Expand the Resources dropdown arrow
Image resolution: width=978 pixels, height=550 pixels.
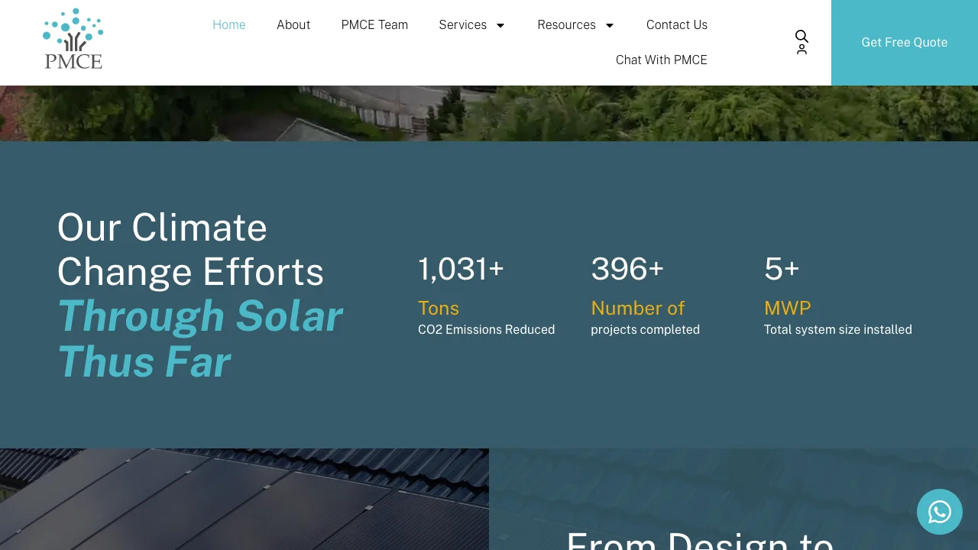click(x=610, y=25)
